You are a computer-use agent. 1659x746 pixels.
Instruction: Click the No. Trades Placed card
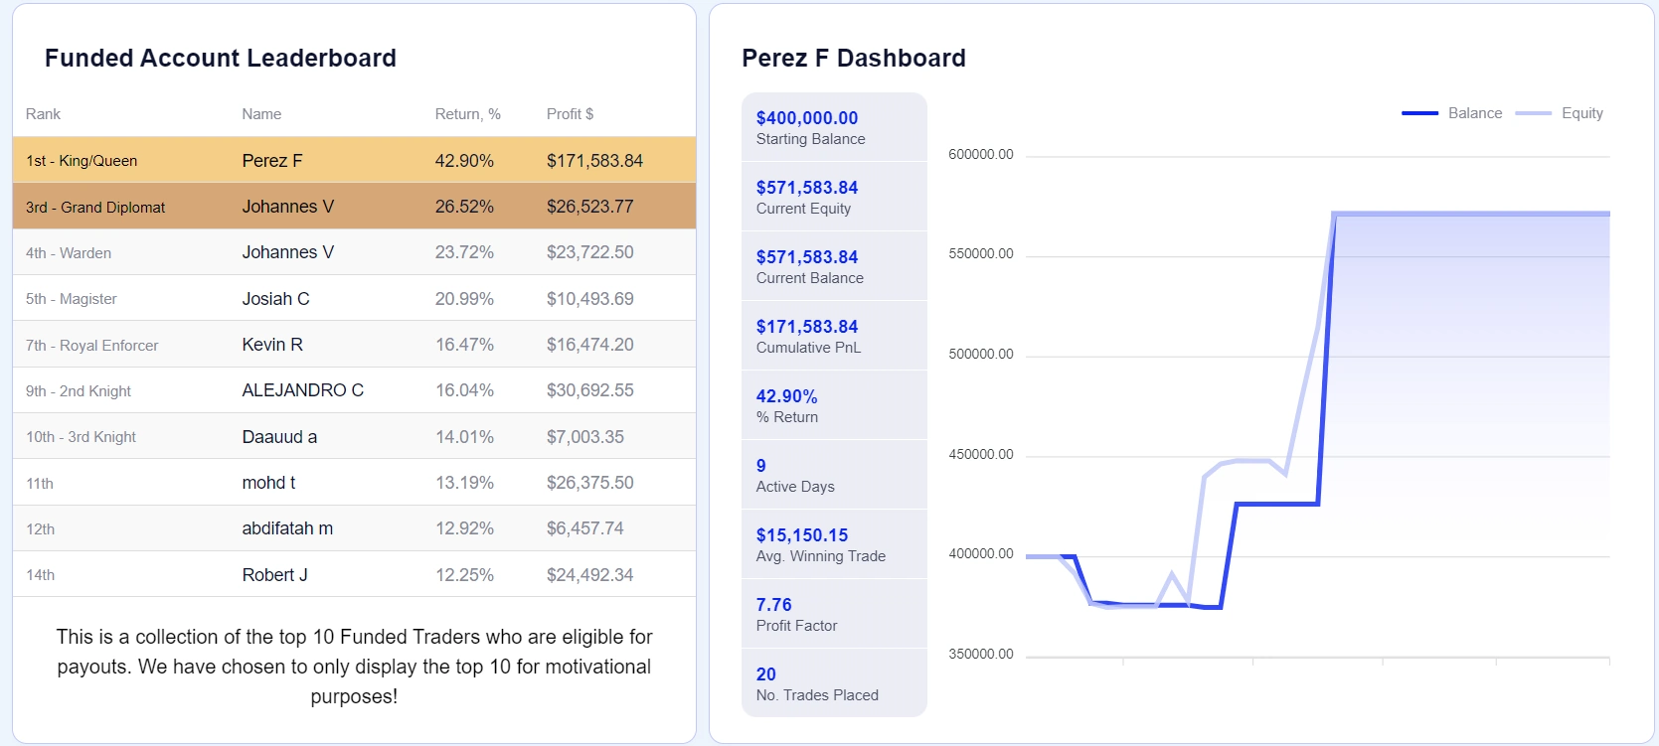click(x=834, y=683)
